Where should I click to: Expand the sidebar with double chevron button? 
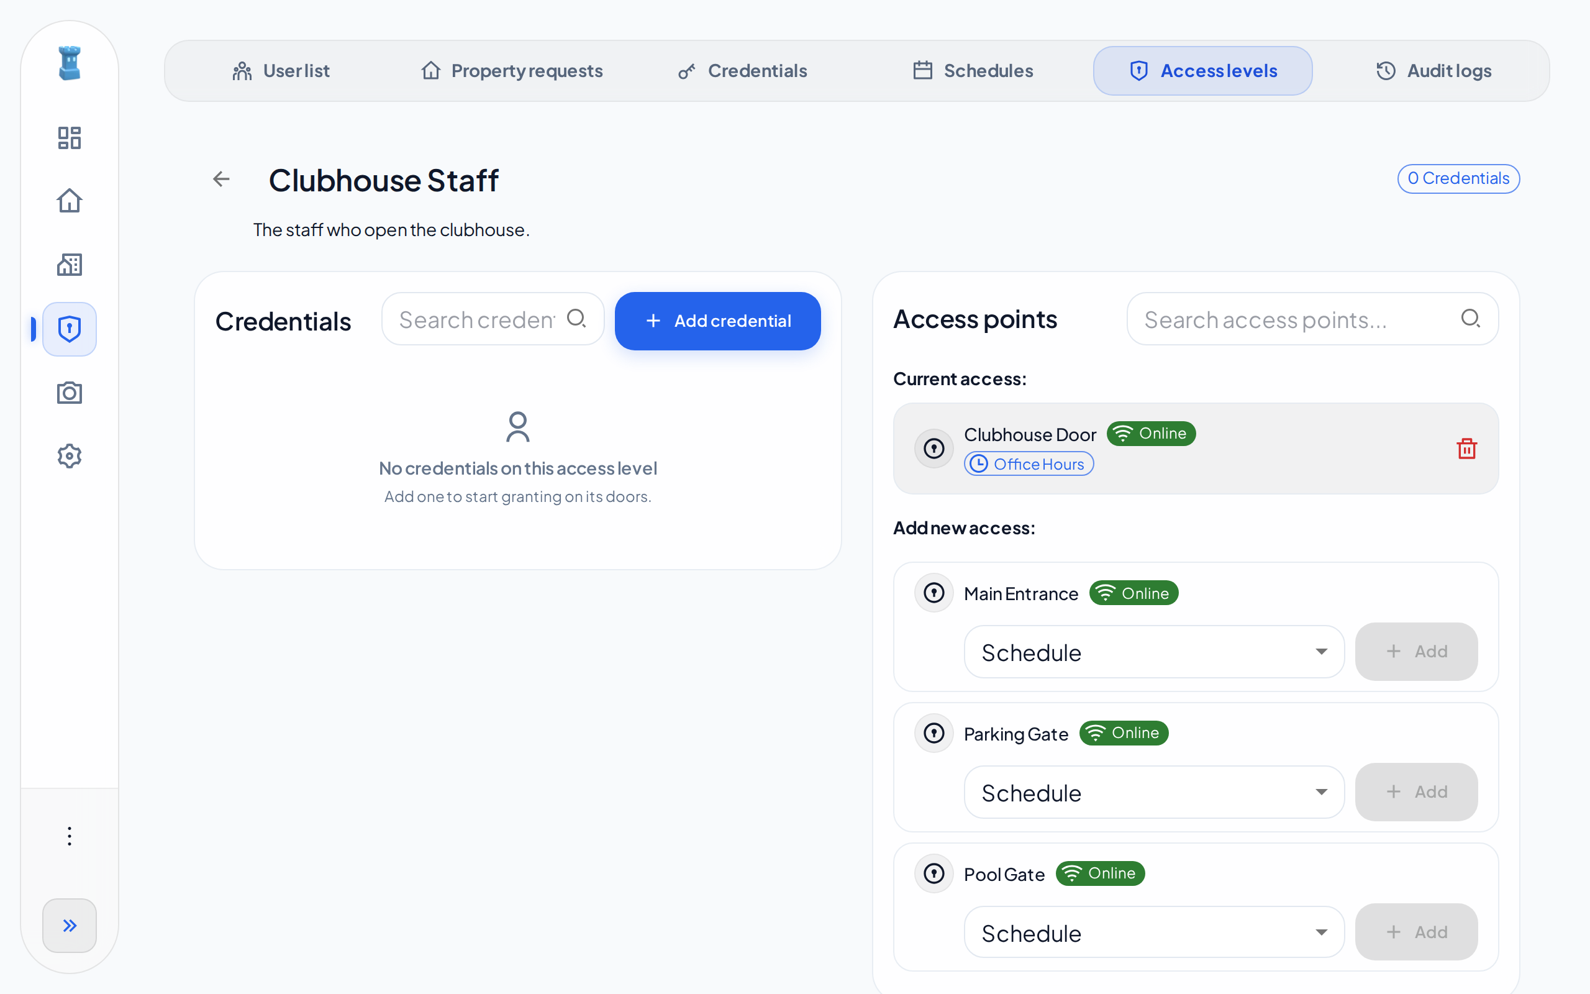click(69, 925)
